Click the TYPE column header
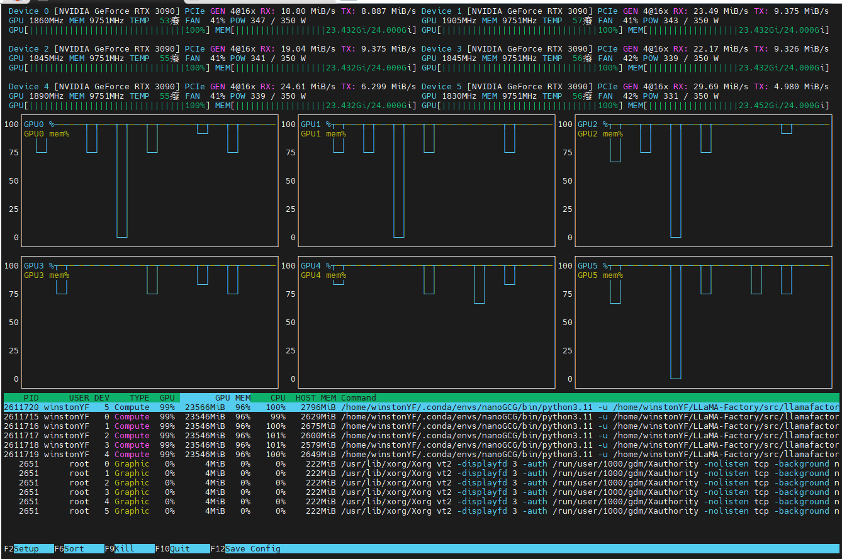 [x=140, y=397]
